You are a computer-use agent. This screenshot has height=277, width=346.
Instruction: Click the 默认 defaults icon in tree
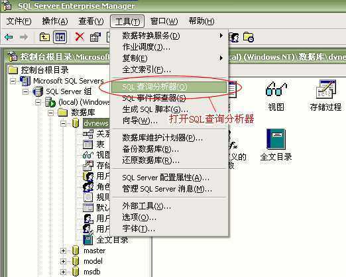pos(88,207)
